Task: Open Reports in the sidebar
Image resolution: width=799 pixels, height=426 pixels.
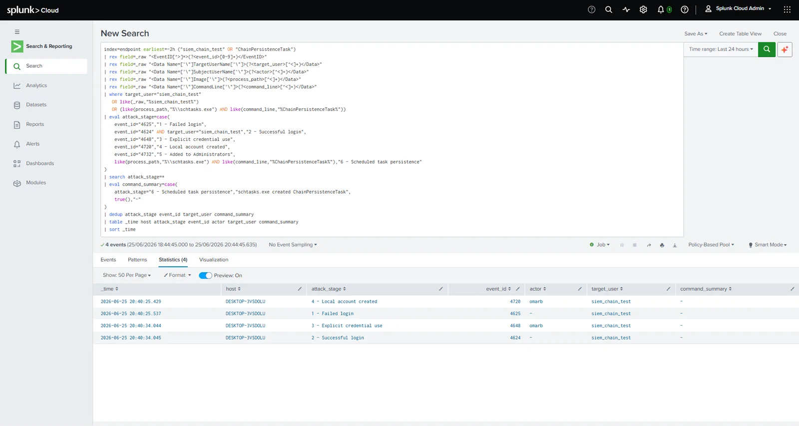Action: [x=46, y=124]
